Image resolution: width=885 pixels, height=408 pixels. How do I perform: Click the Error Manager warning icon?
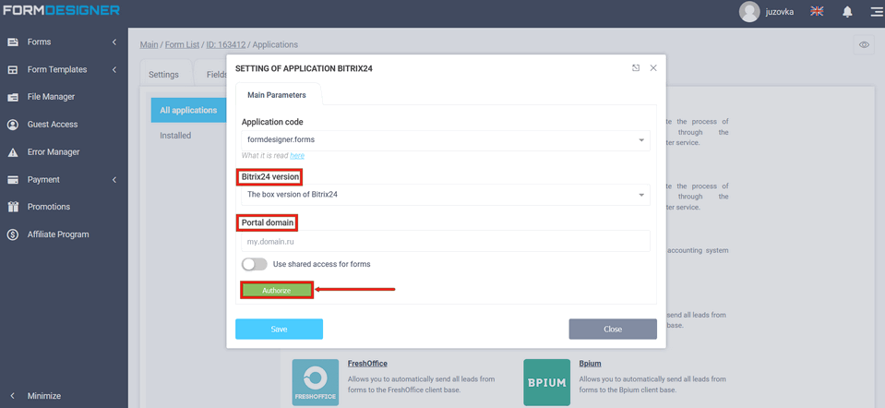point(12,151)
